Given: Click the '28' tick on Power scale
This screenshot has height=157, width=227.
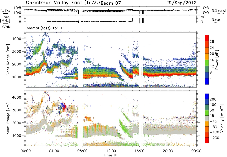Looking at the screenshot, I should point(212,41).
